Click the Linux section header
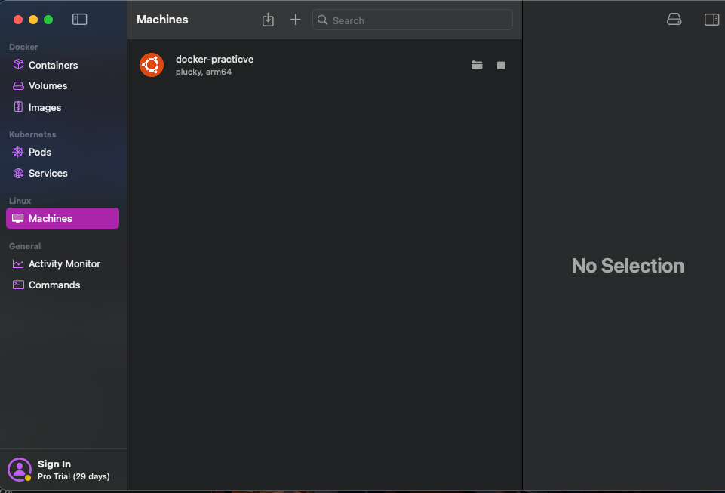The height and width of the screenshot is (493, 725). point(20,201)
